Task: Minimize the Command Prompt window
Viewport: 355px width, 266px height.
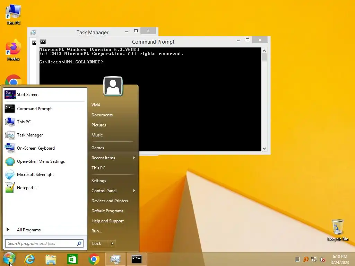Action: pyautogui.click(x=238, y=41)
